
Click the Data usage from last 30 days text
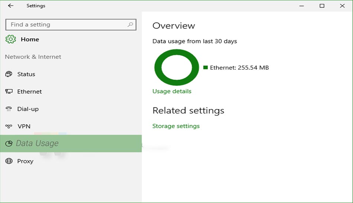click(194, 41)
